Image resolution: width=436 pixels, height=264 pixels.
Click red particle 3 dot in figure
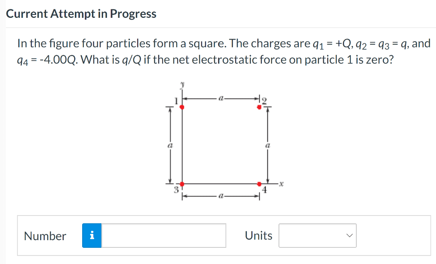pos(182,184)
